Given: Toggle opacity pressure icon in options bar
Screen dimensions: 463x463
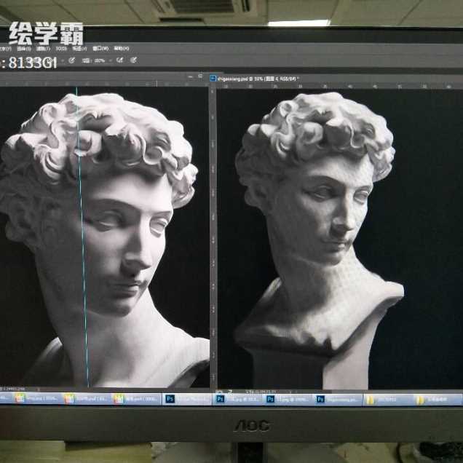Looking at the screenshot, I should click(x=71, y=60).
